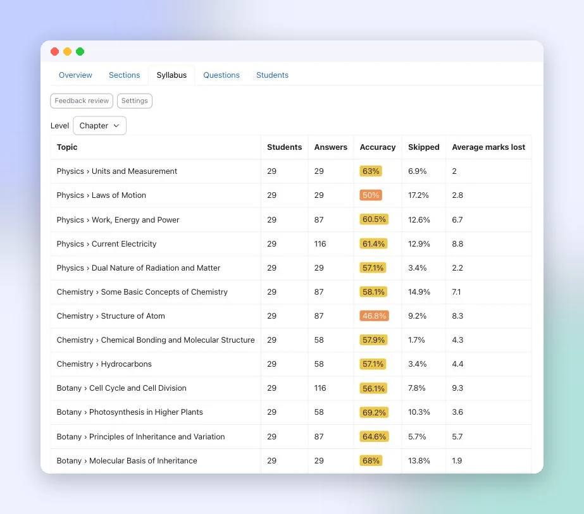Click the 69.2% accuracy badge
This screenshot has height=514, width=584.
pyautogui.click(x=374, y=412)
